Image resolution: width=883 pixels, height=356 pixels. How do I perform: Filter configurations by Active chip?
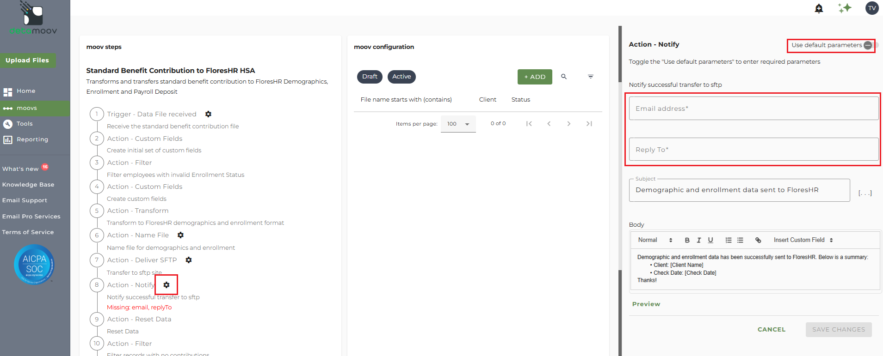[x=401, y=77]
